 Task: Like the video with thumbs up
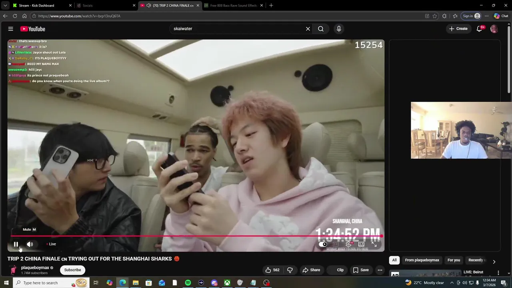(x=272, y=270)
